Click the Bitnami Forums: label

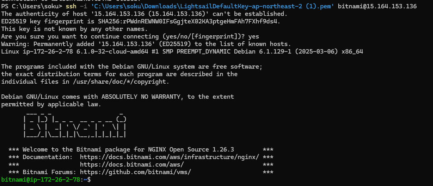(x=50, y=172)
